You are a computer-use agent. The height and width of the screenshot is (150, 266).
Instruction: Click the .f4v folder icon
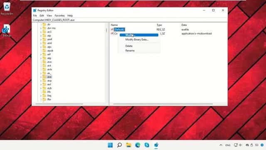tap(44, 92)
